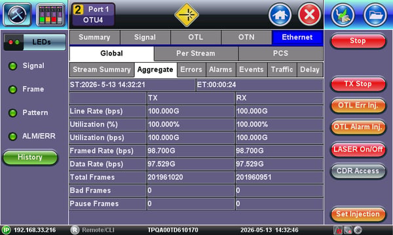Click the Signal LED indicator
The height and width of the screenshot is (235, 393).
tap(13, 66)
